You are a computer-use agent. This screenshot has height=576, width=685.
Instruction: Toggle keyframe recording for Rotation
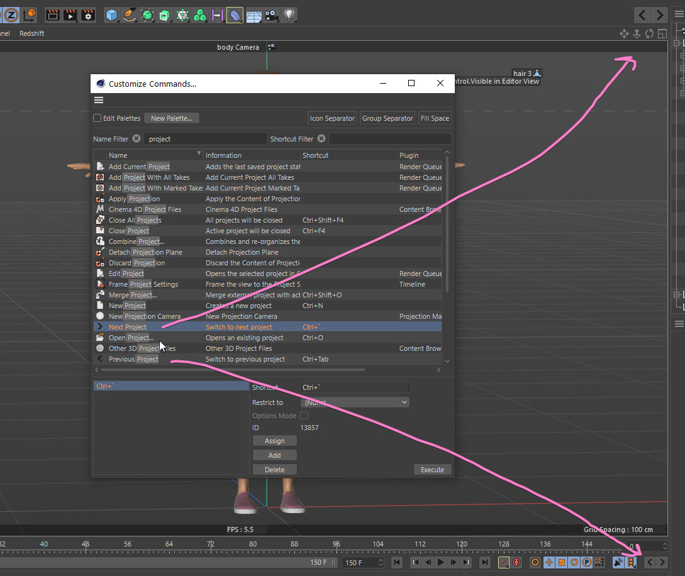pyautogui.click(x=574, y=562)
